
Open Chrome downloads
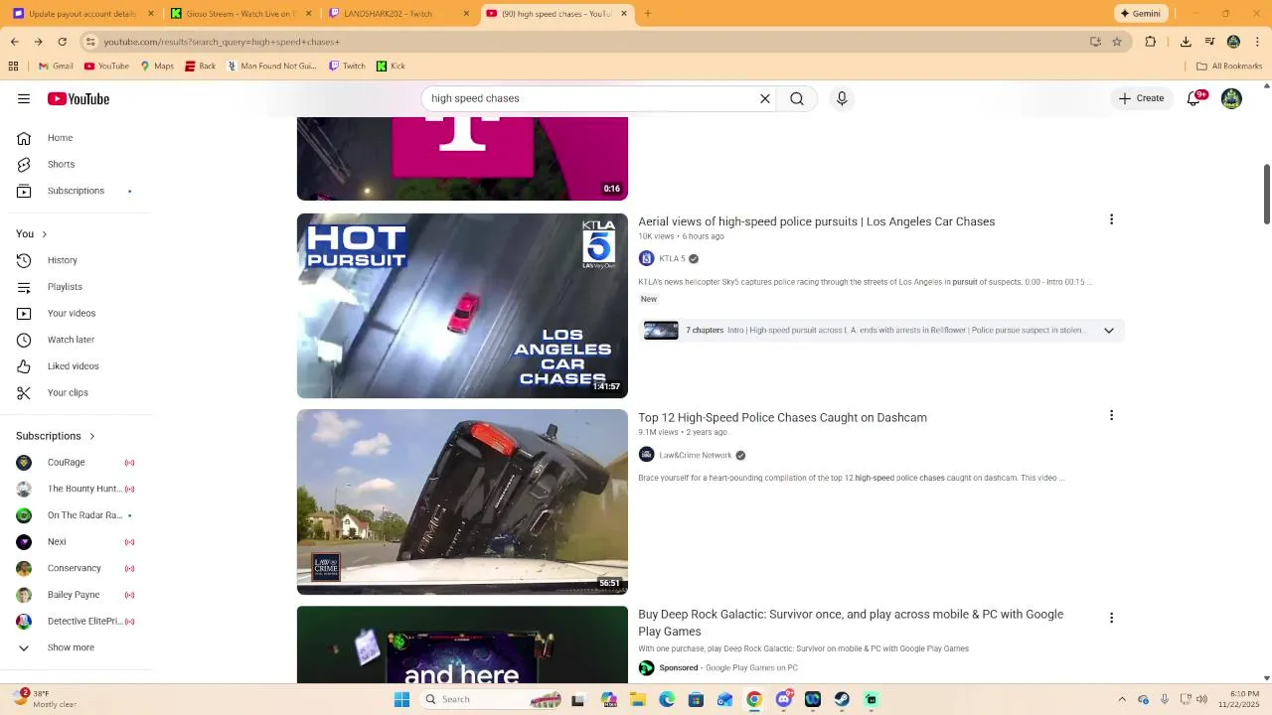(x=1186, y=42)
